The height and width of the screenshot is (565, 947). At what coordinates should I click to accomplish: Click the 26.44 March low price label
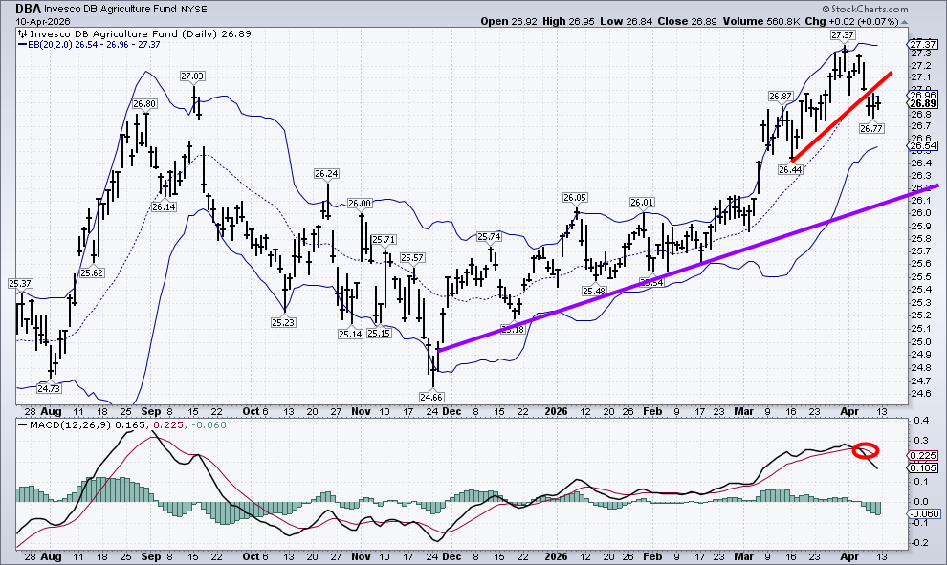[x=789, y=169]
